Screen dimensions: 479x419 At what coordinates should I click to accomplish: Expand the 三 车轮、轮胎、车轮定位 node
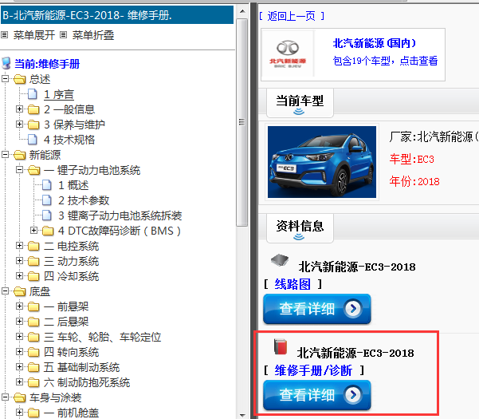tap(19, 337)
